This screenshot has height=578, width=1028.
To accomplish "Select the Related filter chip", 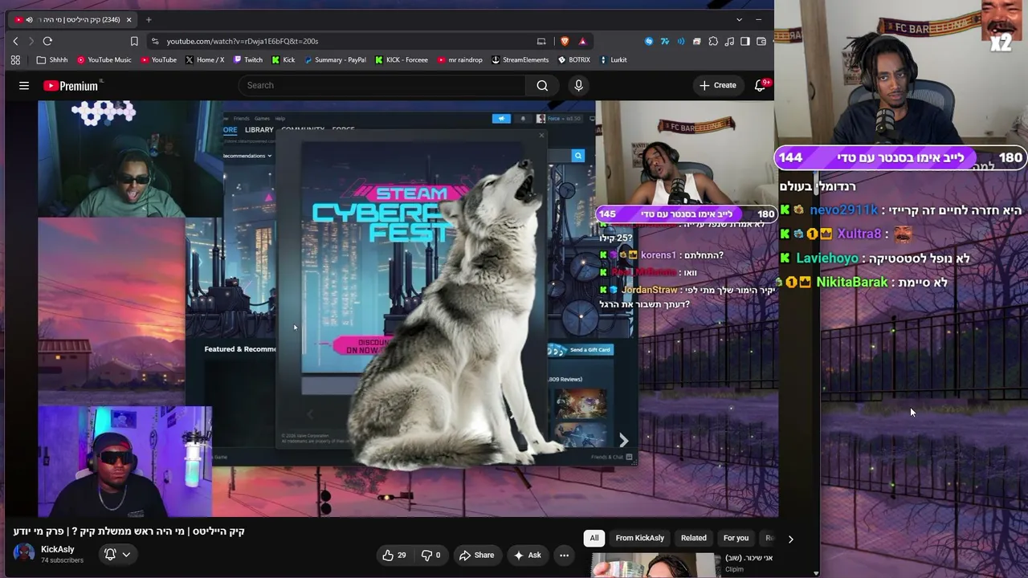I will 694,538.
